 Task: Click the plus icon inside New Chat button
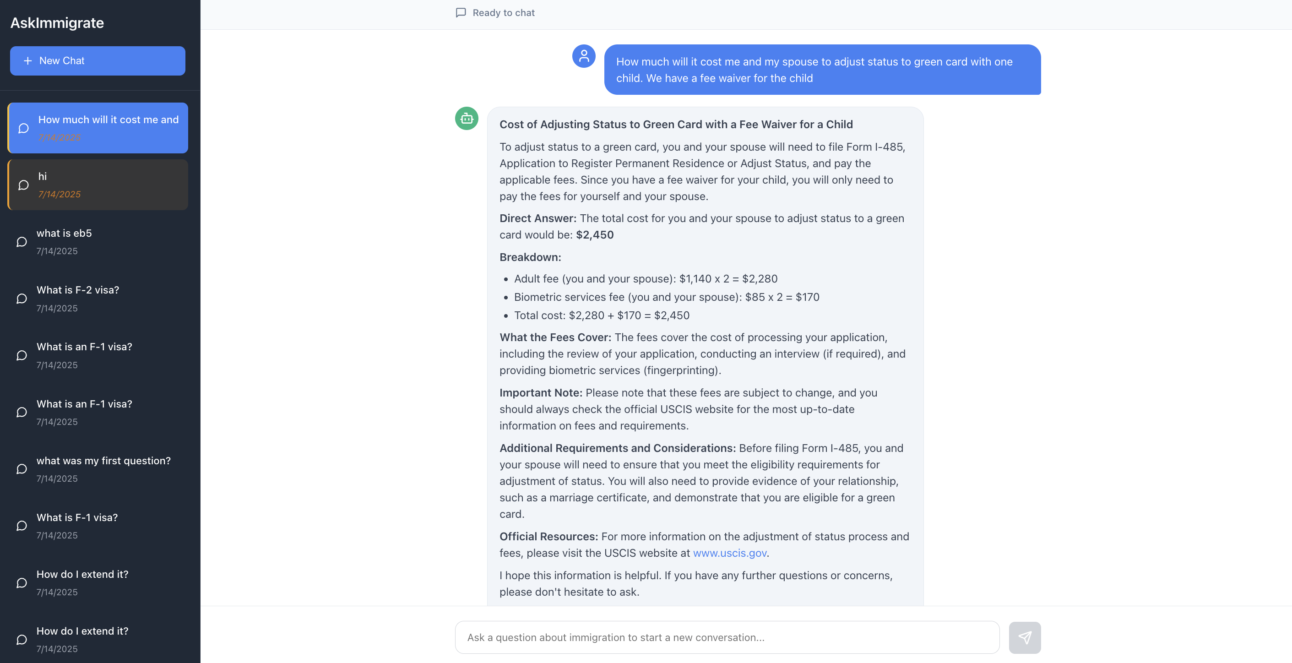[x=28, y=60]
